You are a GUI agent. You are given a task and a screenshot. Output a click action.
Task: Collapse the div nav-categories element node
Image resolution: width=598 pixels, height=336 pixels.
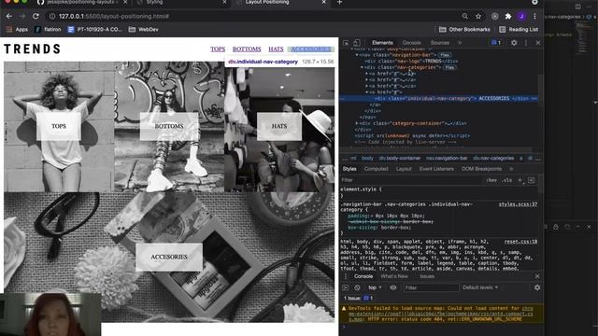tap(362, 67)
